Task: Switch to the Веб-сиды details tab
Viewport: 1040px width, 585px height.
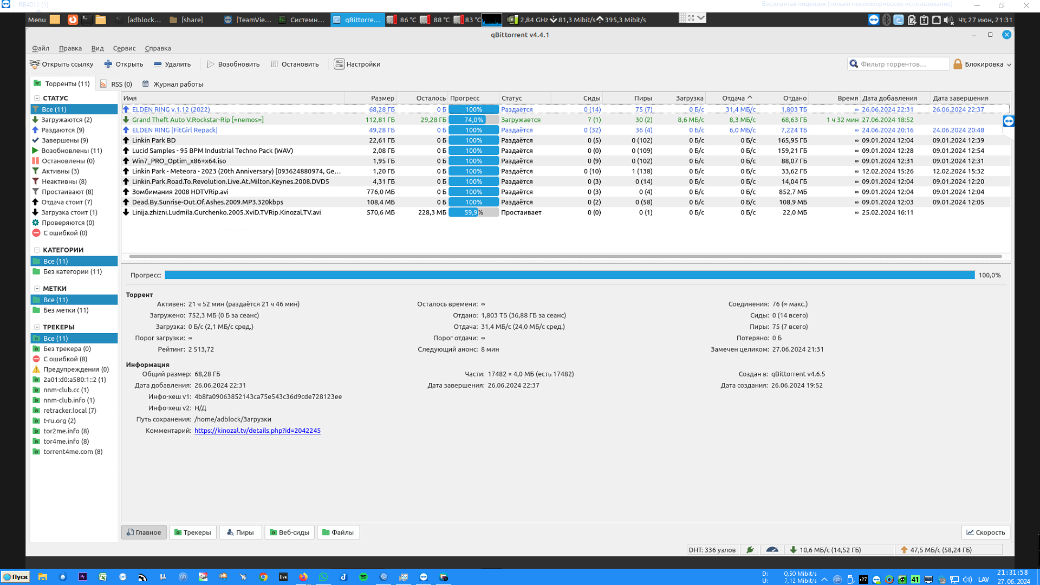Action: pos(289,532)
